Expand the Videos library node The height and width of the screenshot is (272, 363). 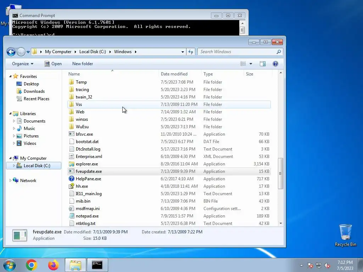(x=14, y=143)
